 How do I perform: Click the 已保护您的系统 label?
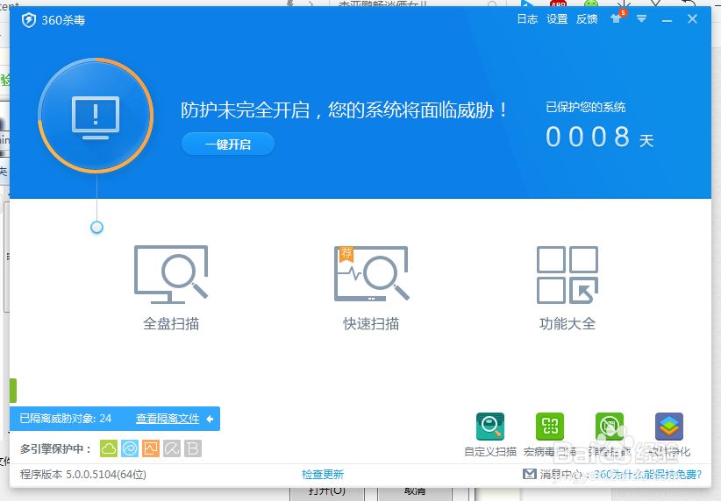(585, 108)
